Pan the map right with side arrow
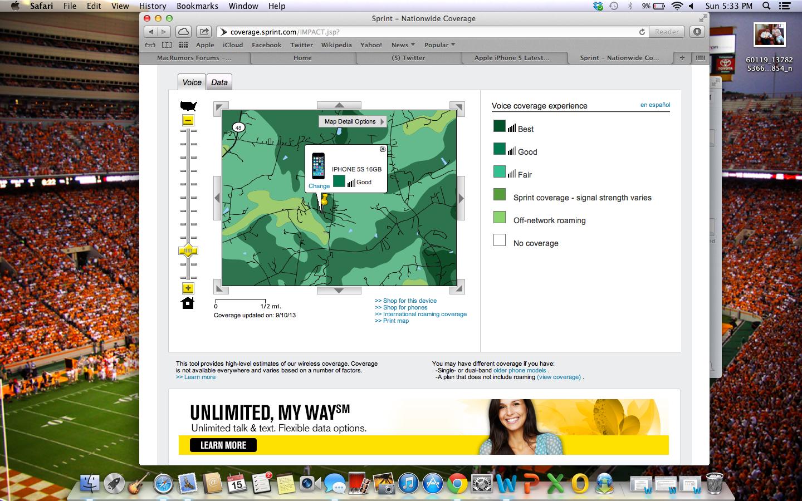This screenshot has width=802, height=501. click(461, 198)
